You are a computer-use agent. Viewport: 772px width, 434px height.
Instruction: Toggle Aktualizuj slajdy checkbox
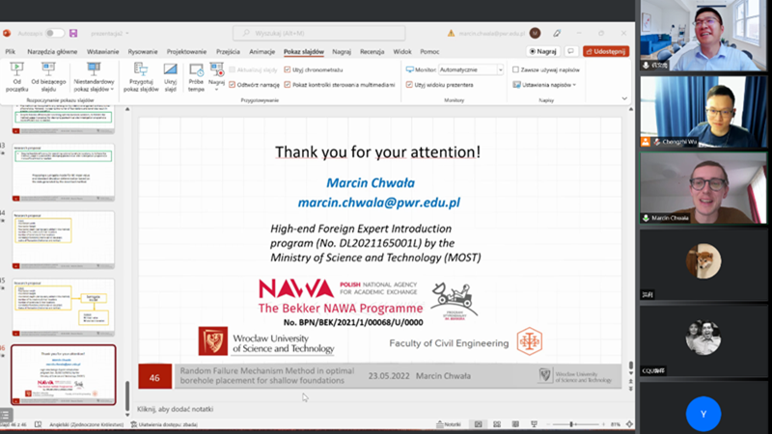point(233,69)
